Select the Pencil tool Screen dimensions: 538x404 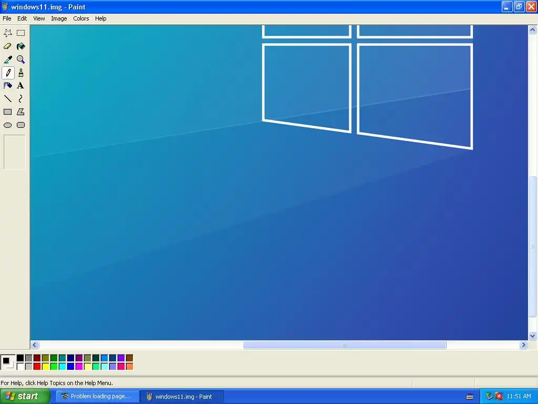[7, 73]
